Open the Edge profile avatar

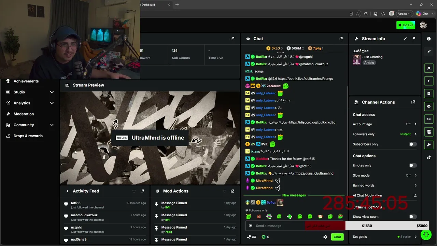[392, 14]
